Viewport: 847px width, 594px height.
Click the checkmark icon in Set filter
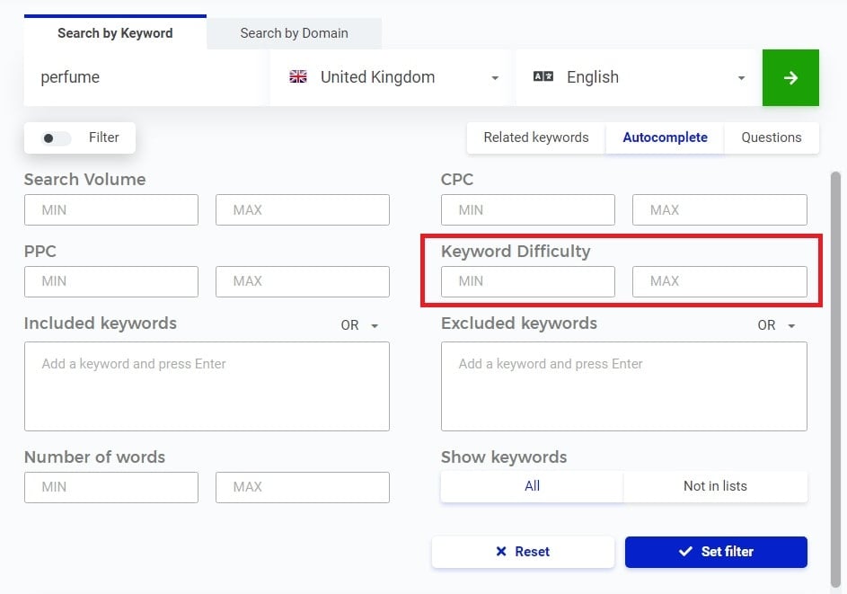click(x=685, y=552)
